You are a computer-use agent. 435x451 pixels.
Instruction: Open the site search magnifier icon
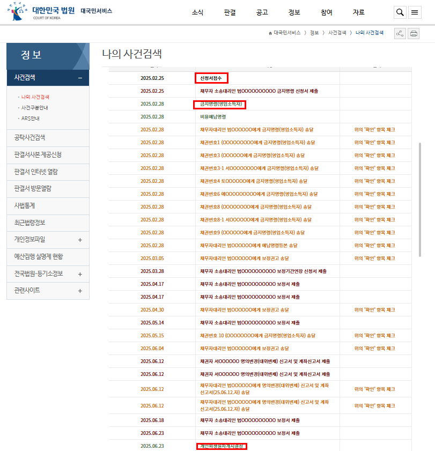pos(400,12)
